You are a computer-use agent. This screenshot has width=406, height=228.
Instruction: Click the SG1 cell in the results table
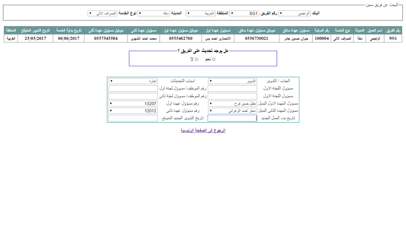point(393,38)
